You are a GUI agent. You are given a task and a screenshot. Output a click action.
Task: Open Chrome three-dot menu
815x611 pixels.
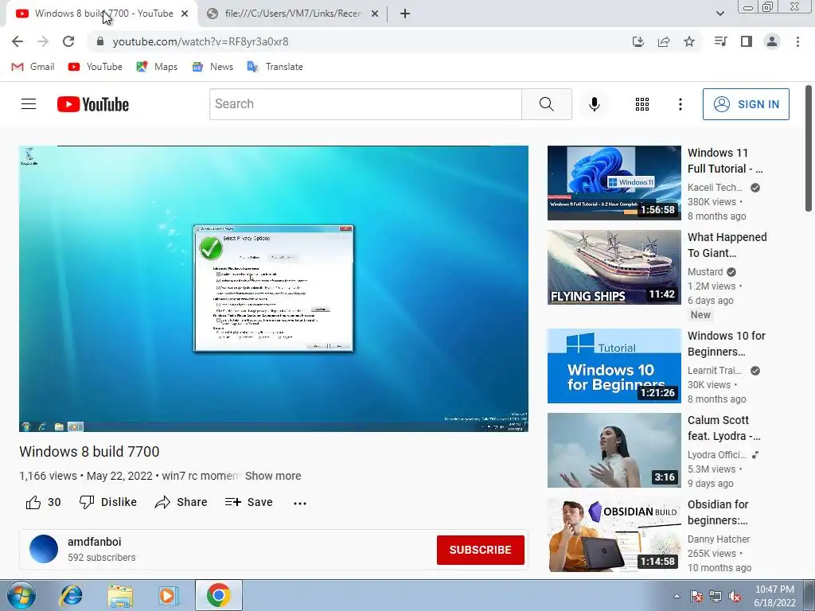pyautogui.click(x=797, y=41)
